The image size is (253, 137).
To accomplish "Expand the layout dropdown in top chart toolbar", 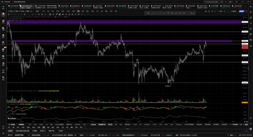I will click(x=32, y=11).
